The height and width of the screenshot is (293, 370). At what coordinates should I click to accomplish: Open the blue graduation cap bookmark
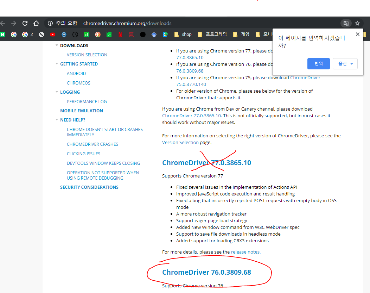(154, 35)
